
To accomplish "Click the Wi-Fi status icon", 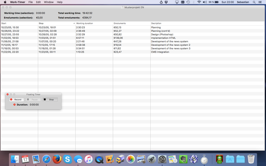I will 199,2.
